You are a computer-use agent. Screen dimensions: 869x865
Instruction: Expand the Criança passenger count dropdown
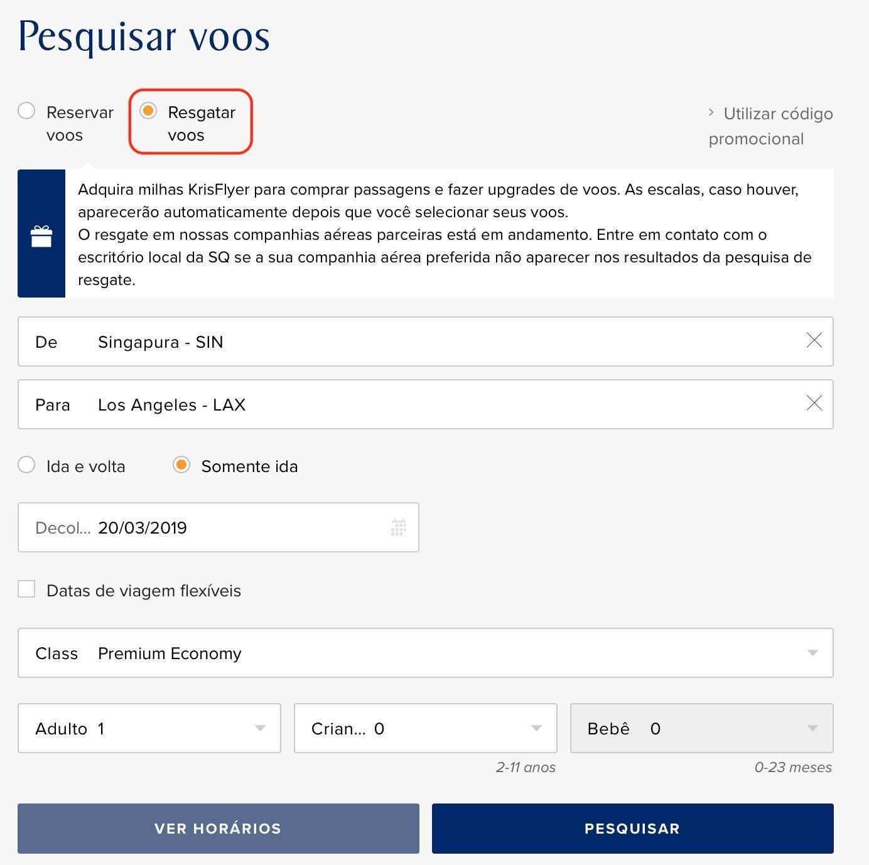(426, 728)
